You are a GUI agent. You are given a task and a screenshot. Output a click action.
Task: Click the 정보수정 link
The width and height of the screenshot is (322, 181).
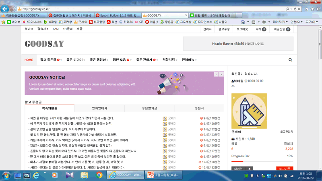[x=224, y=29]
